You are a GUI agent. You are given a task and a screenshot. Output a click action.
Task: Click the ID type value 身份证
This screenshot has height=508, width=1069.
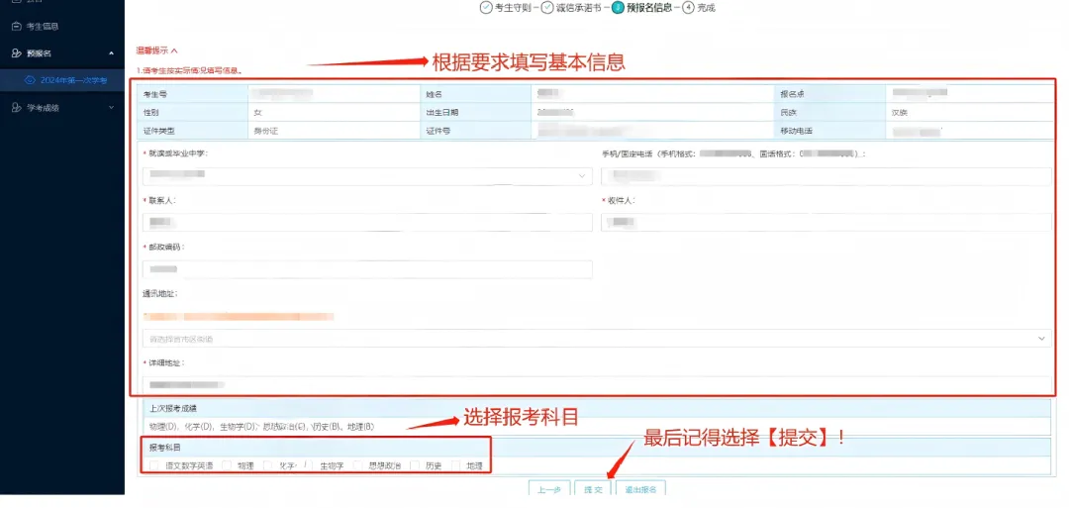[265, 131]
